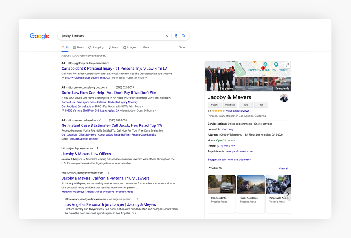
Task: Open three-dot menu for jacobymeyers.com result
Action: [97, 148]
